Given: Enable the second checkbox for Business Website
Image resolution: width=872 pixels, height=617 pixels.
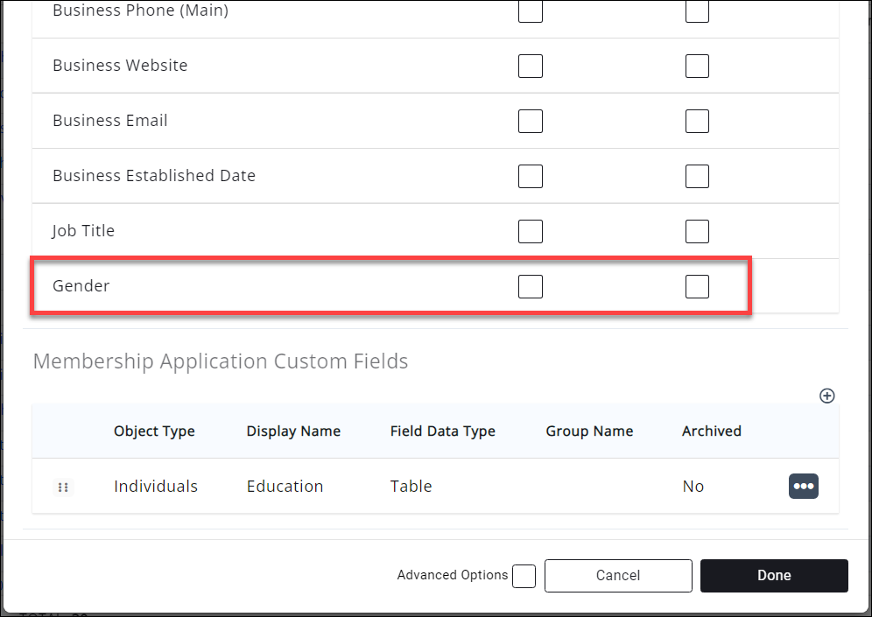Looking at the screenshot, I should [x=697, y=66].
